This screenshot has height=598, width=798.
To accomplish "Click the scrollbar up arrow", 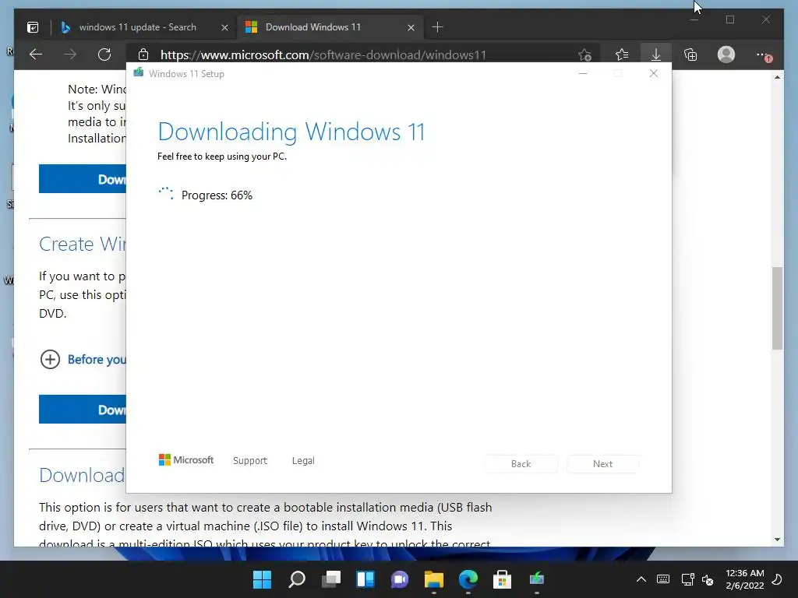I will click(777, 77).
